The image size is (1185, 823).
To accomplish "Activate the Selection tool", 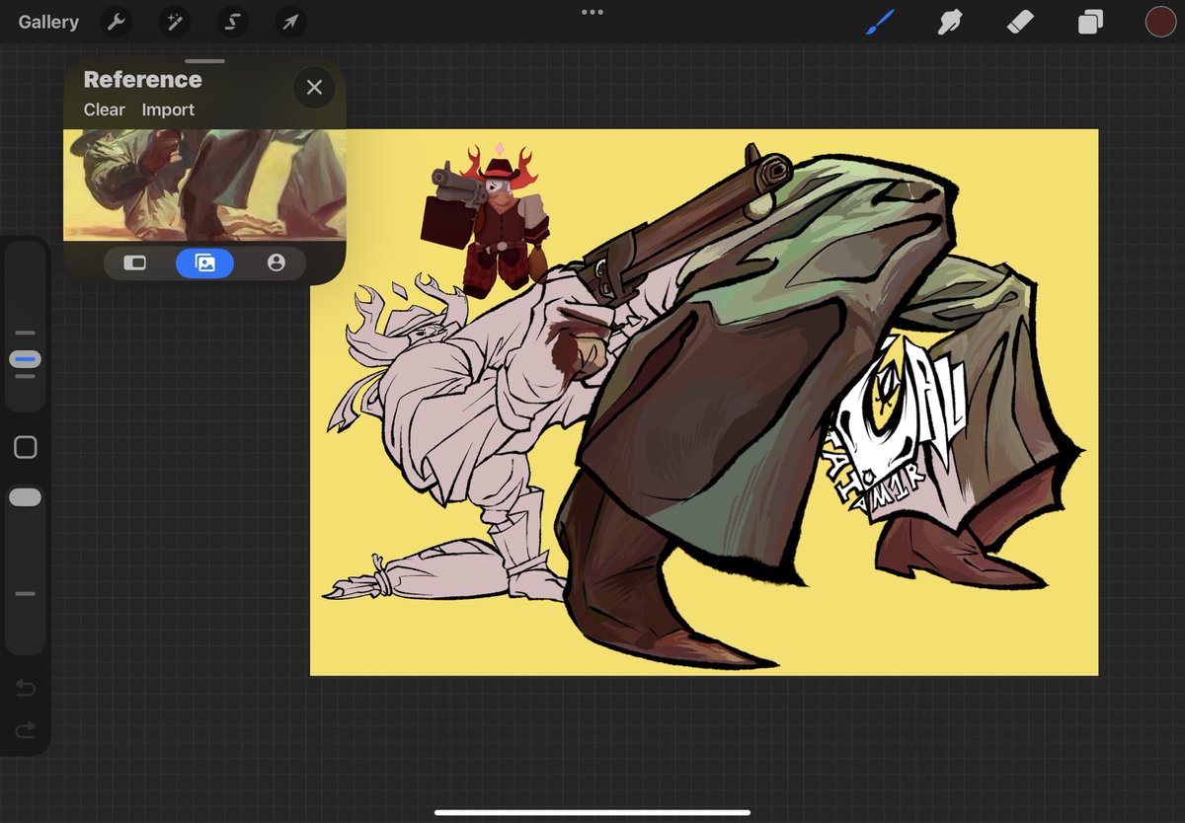I will [x=233, y=22].
